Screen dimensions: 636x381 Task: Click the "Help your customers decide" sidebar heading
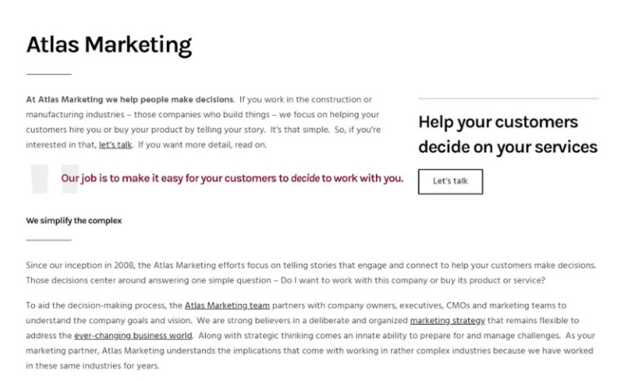507,134
